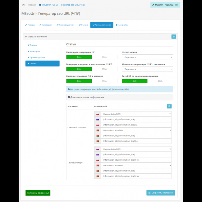Expand first Russian-Latin/BGN dropdown for Основной магазин

coord(136,114)
